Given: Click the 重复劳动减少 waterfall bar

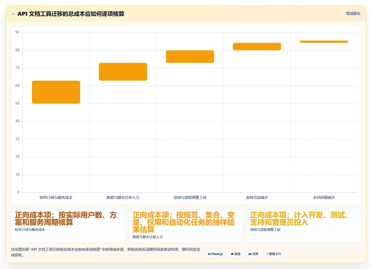Looking at the screenshot, I should point(257,47).
